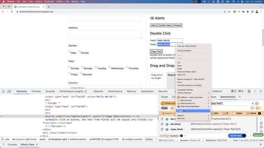This screenshot has height=148, width=264.
Task: Check the Monday checkbox
Action: pyautogui.click(x=82, y=67)
